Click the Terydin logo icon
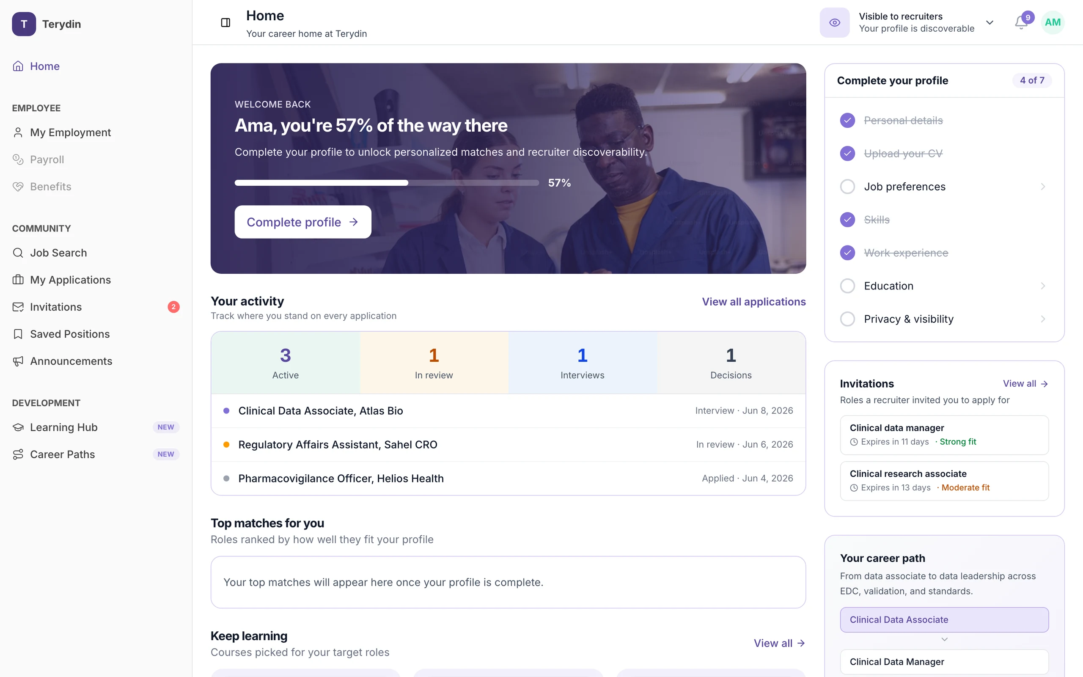This screenshot has width=1083, height=677. pos(24,24)
